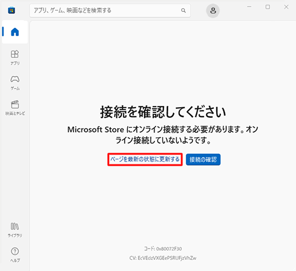This screenshot has height=271, width=296.
Task: Click the Microsoft Store logo icon
Action: [11, 10]
